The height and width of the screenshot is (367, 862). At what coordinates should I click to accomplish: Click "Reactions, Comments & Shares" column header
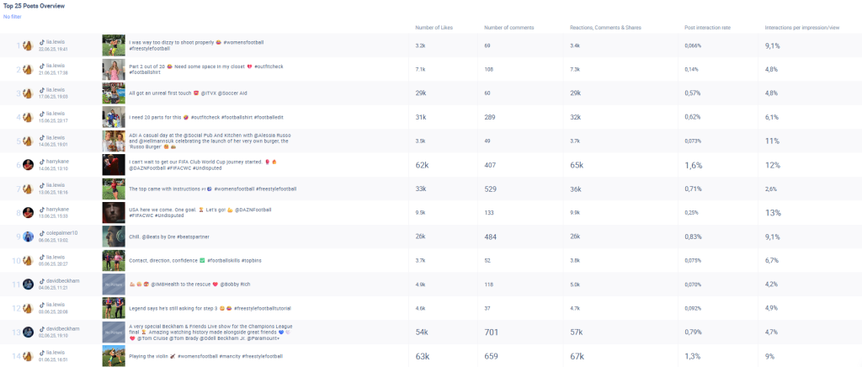(605, 27)
